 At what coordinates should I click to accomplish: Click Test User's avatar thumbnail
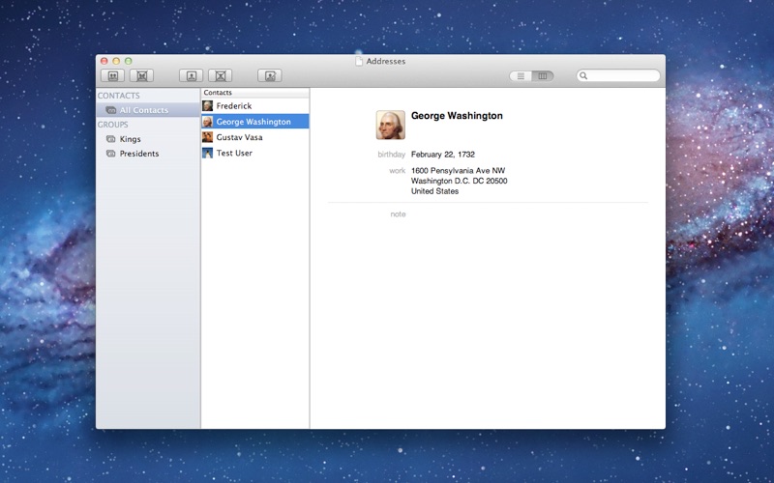[x=207, y=153]
